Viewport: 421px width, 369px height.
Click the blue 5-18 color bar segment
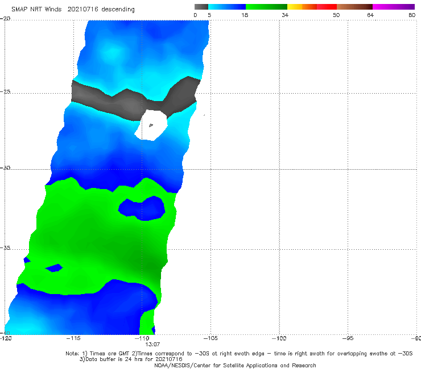227,7
